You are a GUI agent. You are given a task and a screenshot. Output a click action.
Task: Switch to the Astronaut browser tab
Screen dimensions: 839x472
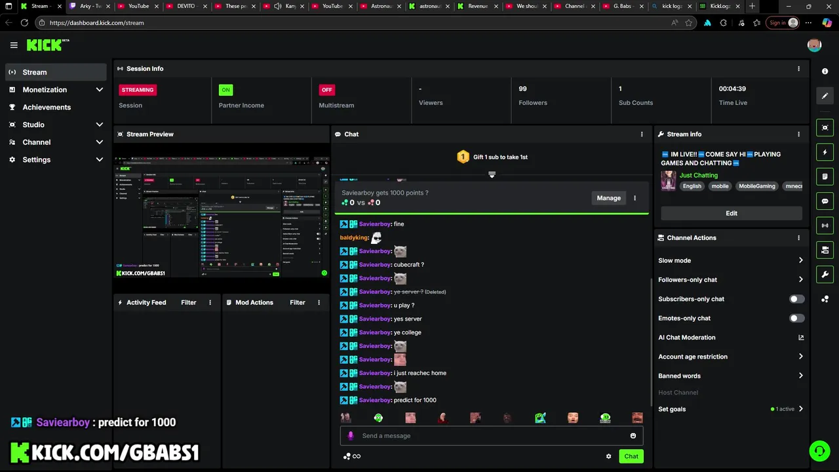pos(380,7)
